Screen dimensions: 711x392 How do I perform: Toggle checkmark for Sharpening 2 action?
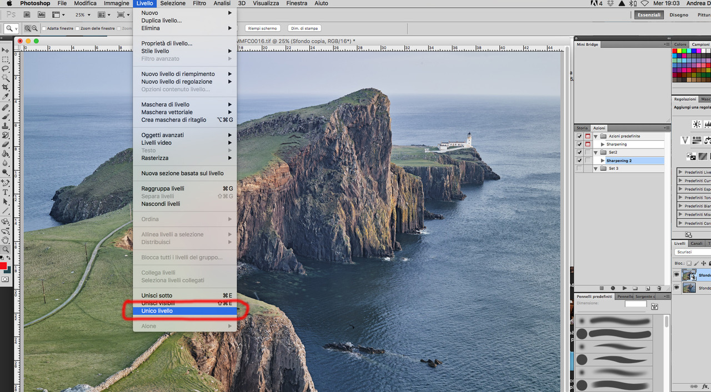point(579,160)
